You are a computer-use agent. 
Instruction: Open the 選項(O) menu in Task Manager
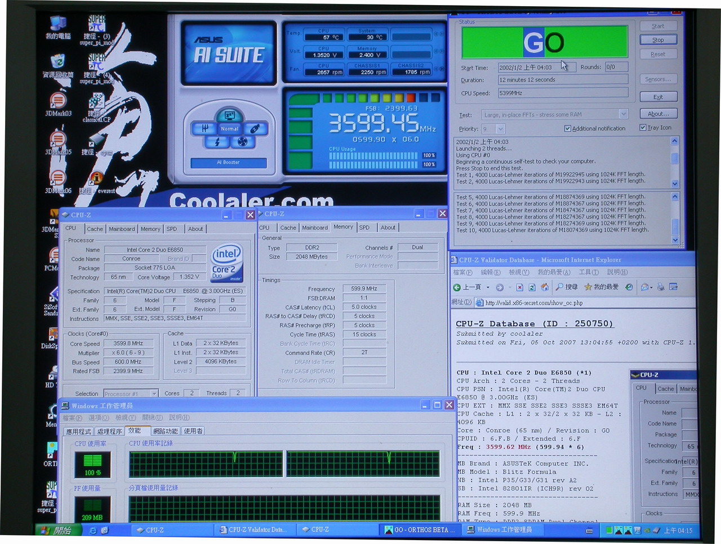tap(99, 418)
